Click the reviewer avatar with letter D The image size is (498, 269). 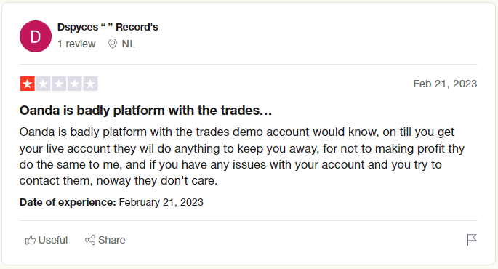36,36
